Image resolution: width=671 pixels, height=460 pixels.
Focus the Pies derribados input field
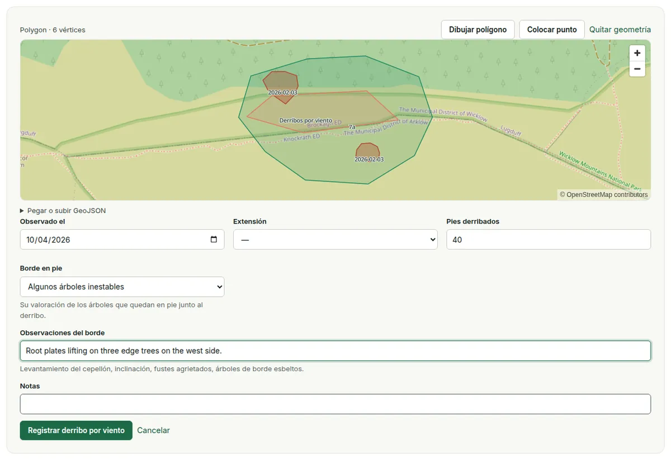[549, 239]
